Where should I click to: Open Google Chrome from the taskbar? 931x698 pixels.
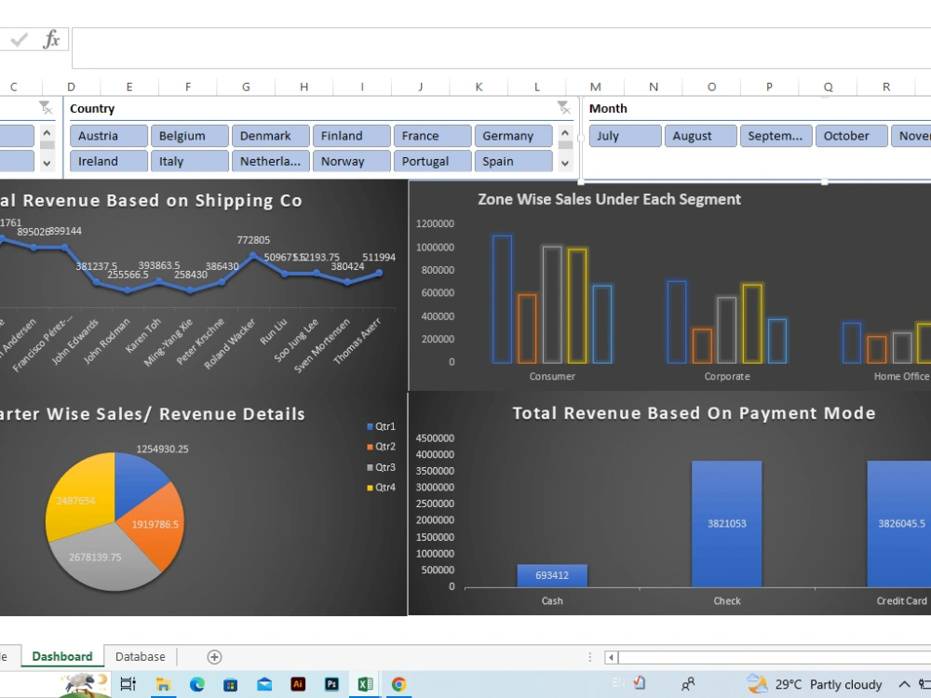point(398,684)
